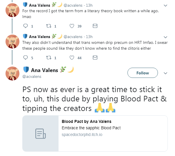This screenshot has width=175, height=156.
Task: Retweet the literary theory book tweet
Action: tap(49, 26)
